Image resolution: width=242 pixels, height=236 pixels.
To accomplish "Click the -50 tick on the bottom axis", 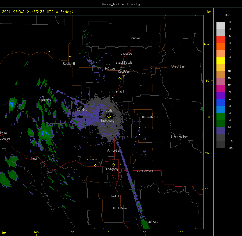I will 72,232.
